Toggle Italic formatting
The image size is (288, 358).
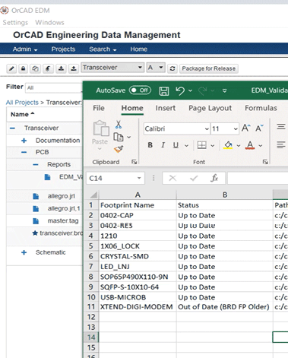pos(163,145)
